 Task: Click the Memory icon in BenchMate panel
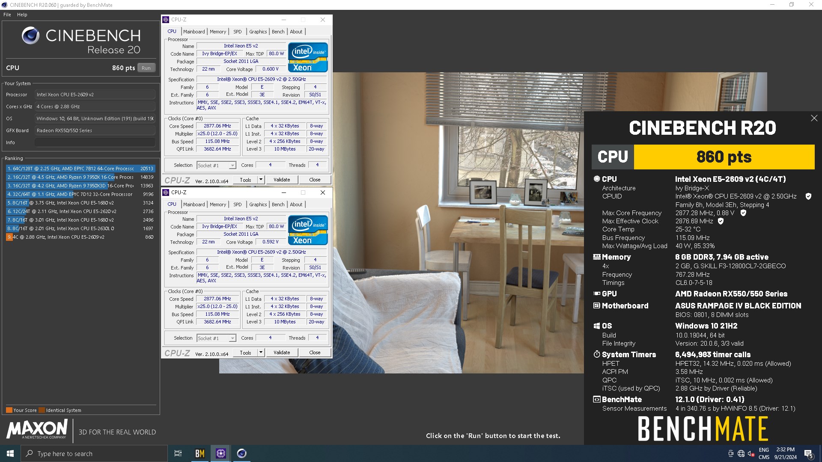[596, 257]
